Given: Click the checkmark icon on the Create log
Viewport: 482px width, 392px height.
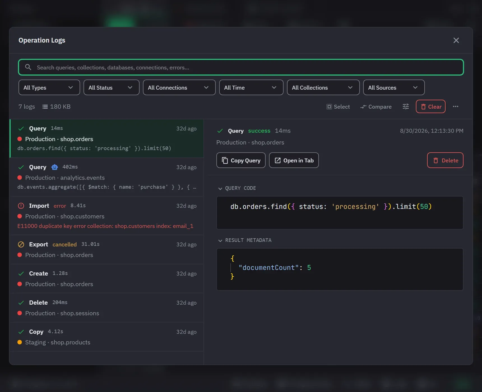Looking at the screenshot, I should [x=21, y=274].
